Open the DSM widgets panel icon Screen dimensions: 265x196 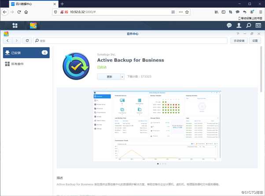tap(258, 26)
